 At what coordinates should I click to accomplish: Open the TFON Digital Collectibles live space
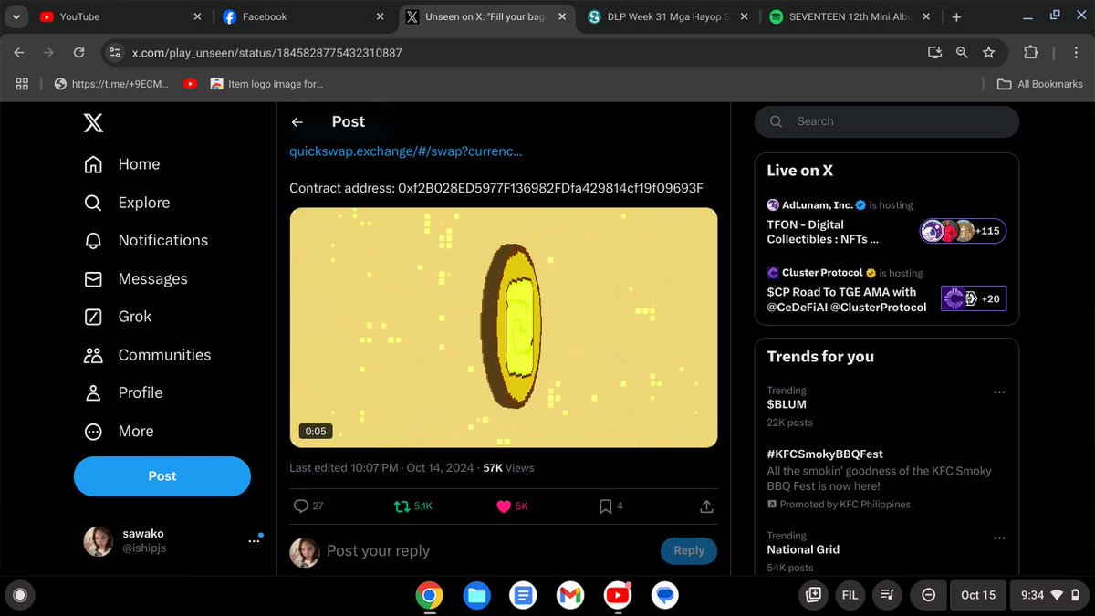pos(886,222)
